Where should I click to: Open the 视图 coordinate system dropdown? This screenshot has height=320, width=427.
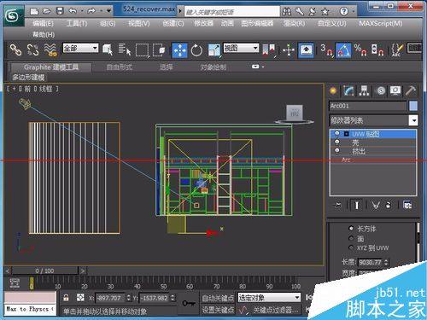pyautogui.click(x=241, y=48)
